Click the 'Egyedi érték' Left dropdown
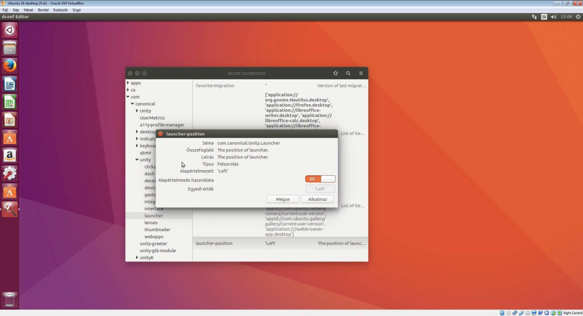This screenshot has height=316, width=583. pos(320,189)
